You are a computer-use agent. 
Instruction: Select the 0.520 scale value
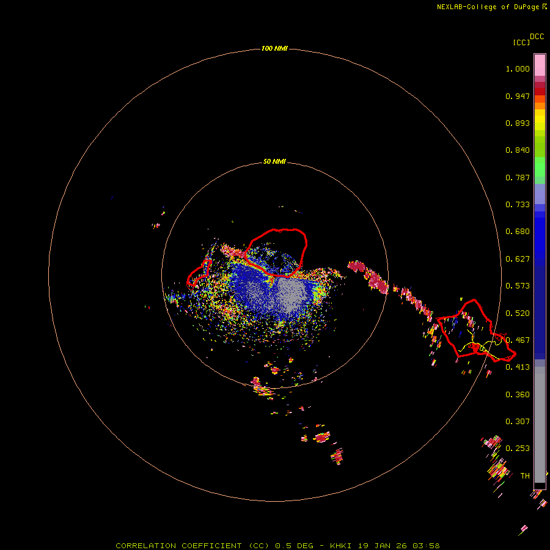(518, 313)
